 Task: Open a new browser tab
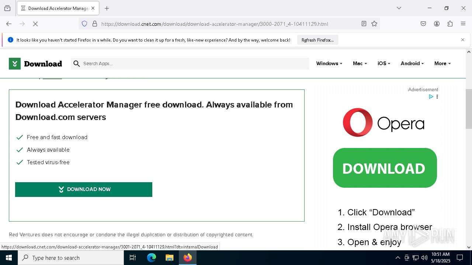107,8
